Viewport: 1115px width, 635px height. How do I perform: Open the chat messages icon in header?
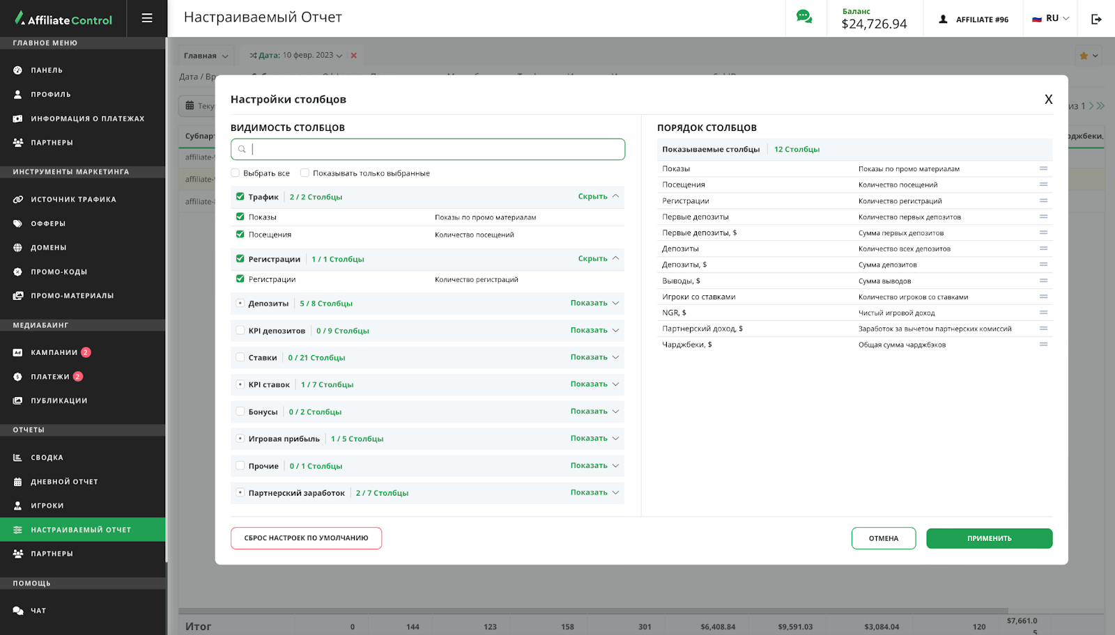click(x=804, y=17)
